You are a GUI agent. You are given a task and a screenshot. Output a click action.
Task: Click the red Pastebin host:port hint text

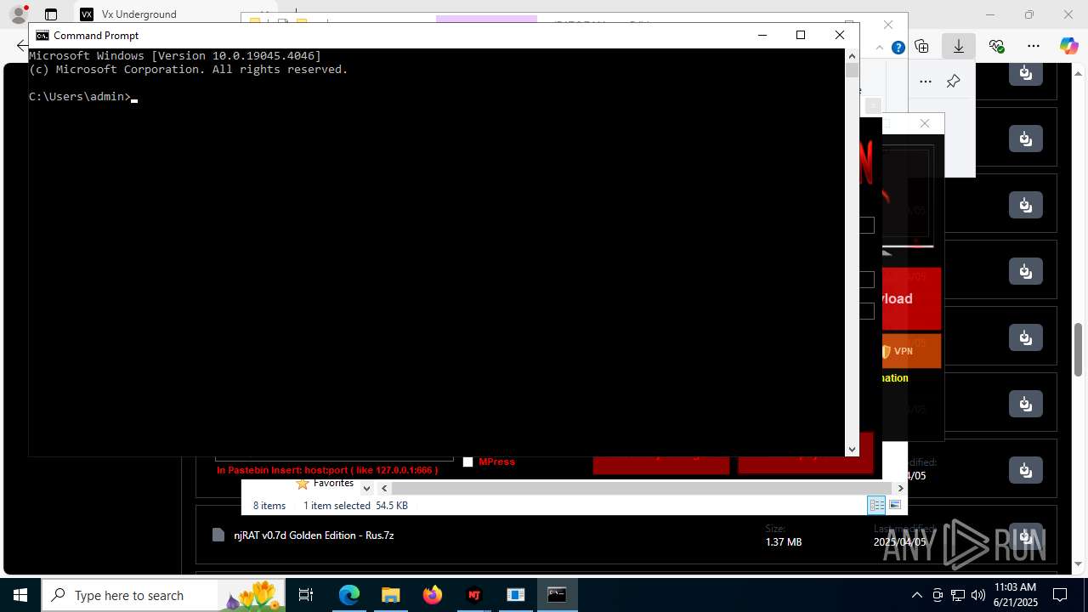coord(327,470)
